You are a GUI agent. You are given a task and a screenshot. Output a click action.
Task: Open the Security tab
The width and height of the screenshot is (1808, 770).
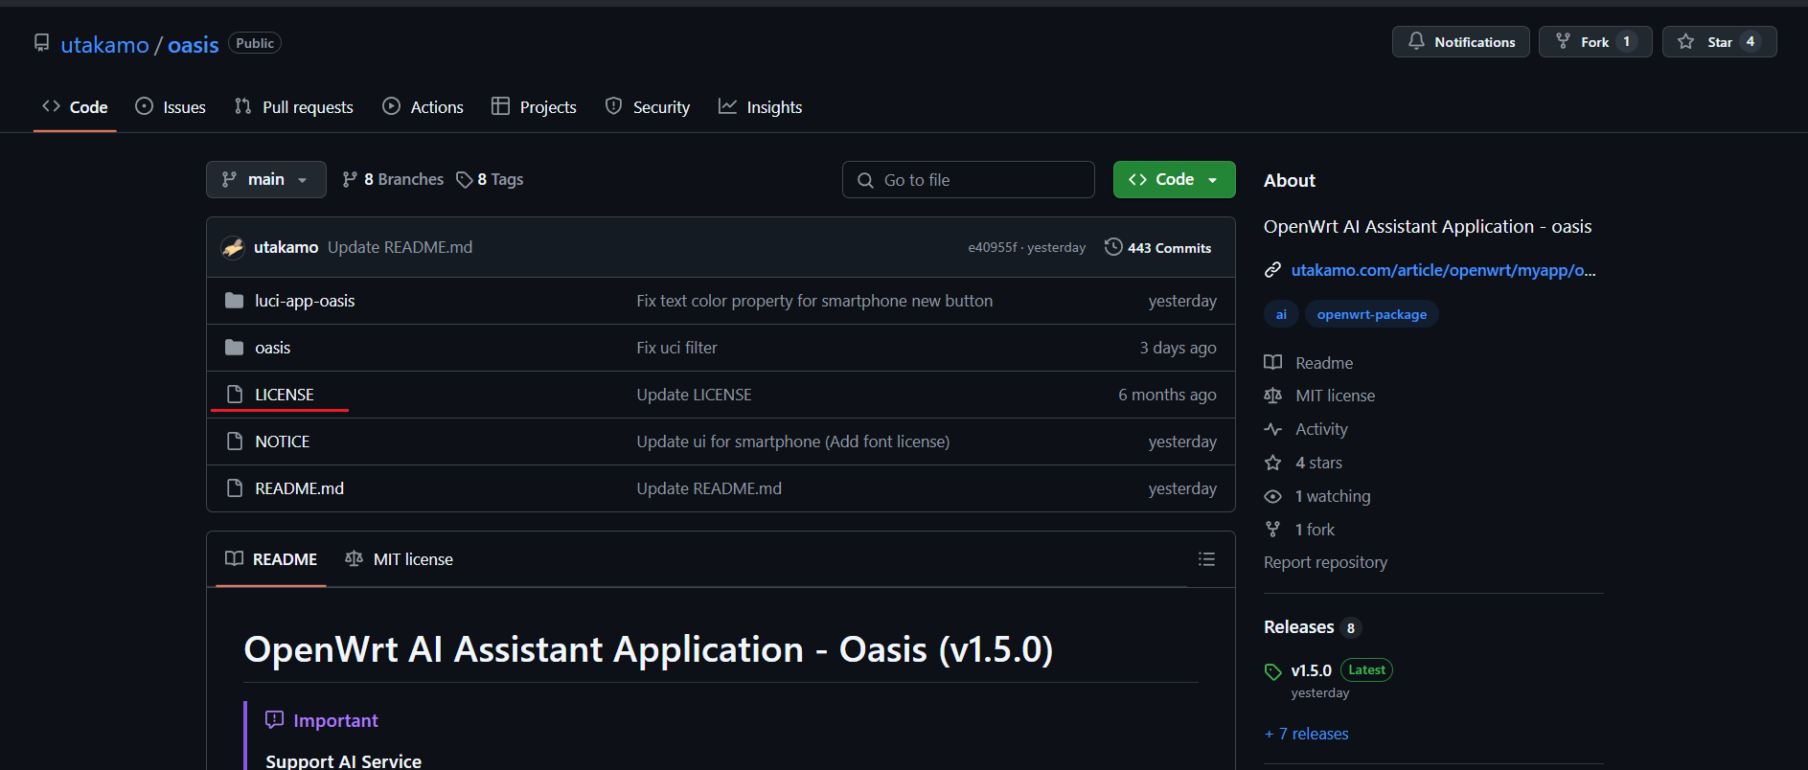click(648, 107)
